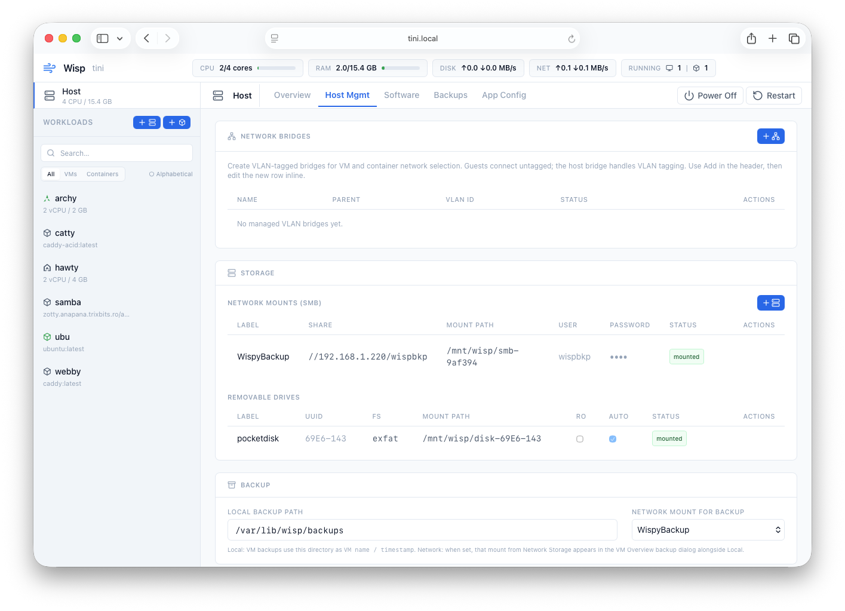The height and width of the screenshot is (611, 845).
Task: Toggle pocketdisk read-only RO checkbox
Action: click(580, 439)
